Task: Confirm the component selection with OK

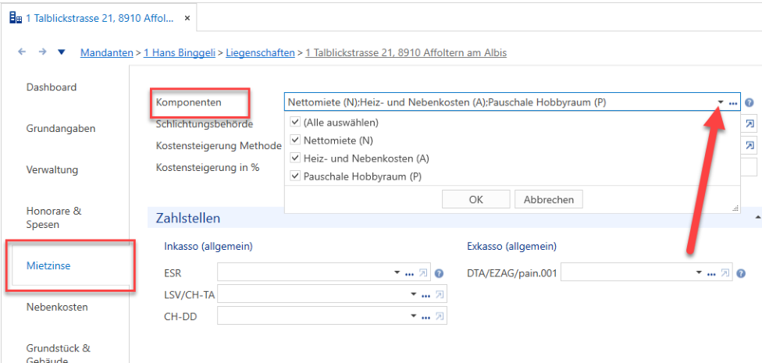Action: [x=475, y=199]
